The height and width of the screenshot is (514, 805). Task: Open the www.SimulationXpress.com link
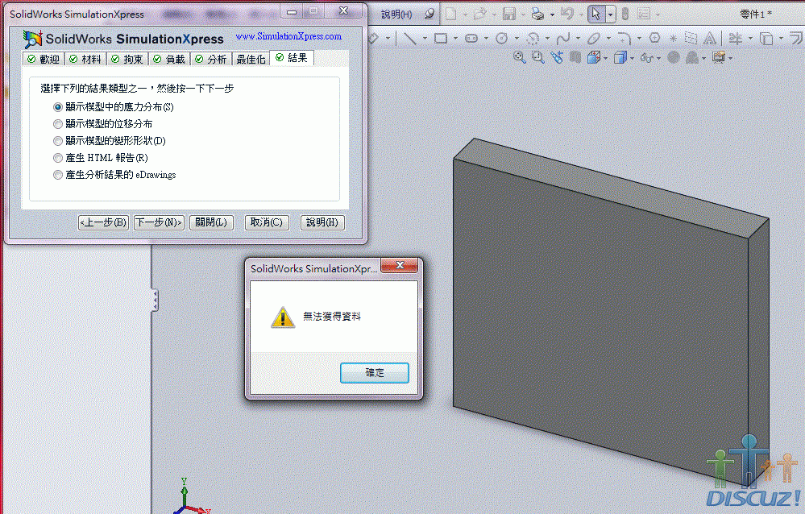point(288,36)
